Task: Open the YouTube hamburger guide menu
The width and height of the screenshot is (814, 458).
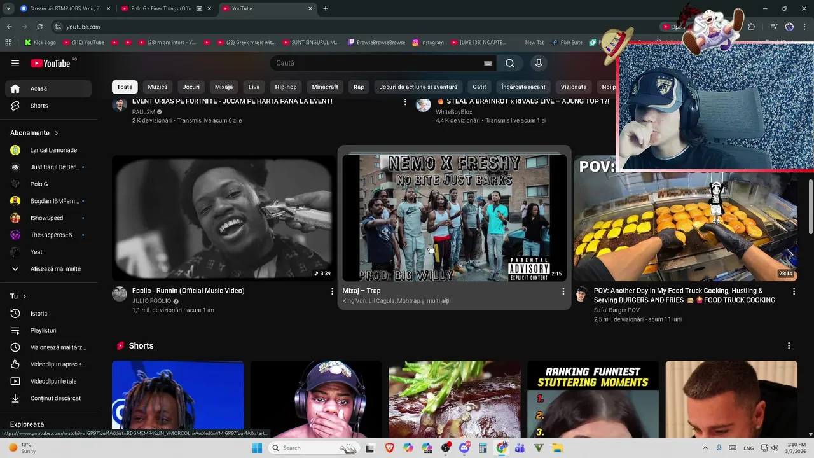Action: coord(15,63)
